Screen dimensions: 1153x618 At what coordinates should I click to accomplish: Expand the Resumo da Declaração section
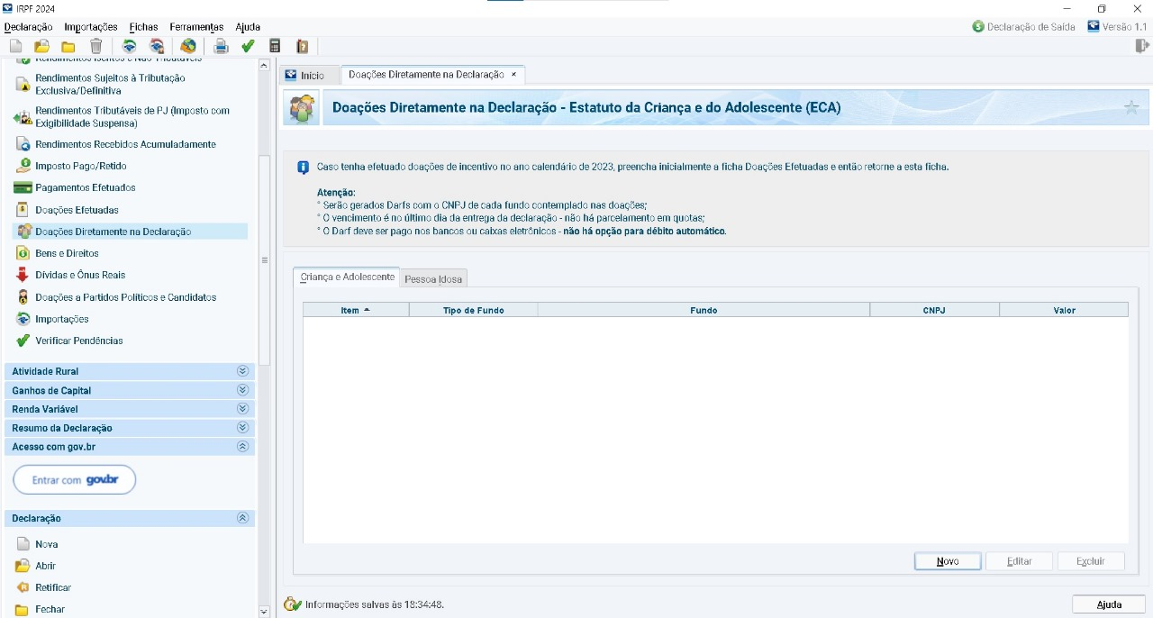coord(242,428)
